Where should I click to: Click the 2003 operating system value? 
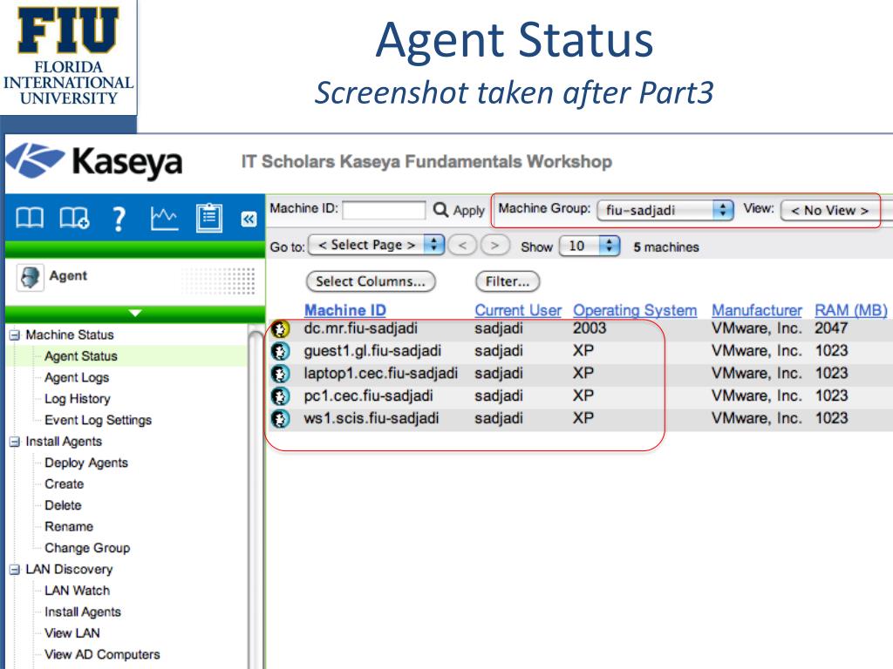tap(590, 328)
